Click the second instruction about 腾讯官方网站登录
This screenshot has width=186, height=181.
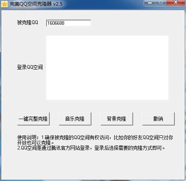(91, 148)
